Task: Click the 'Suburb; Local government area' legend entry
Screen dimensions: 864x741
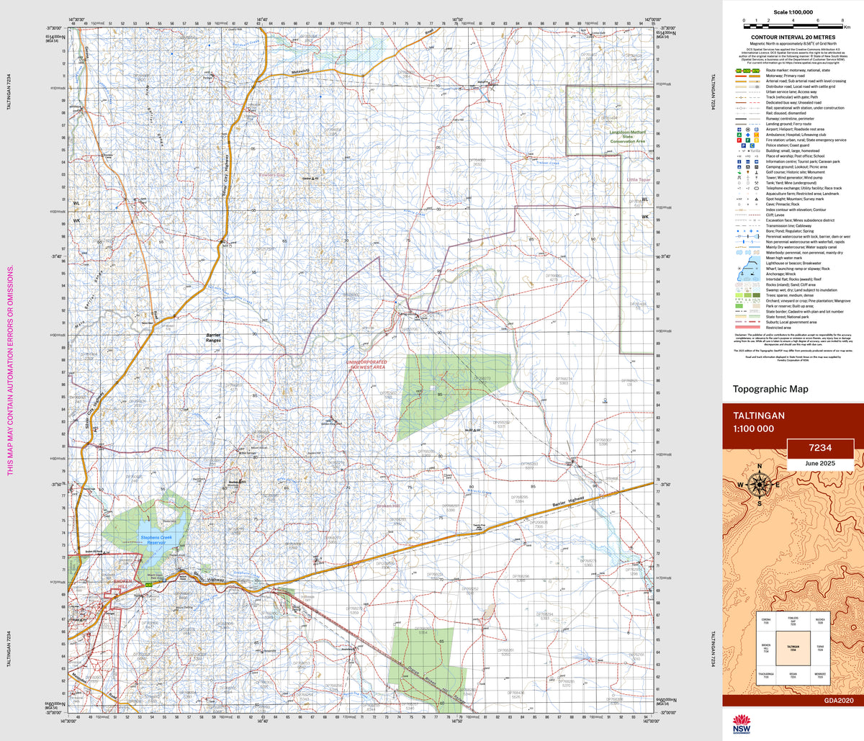Action: point(791,322)
